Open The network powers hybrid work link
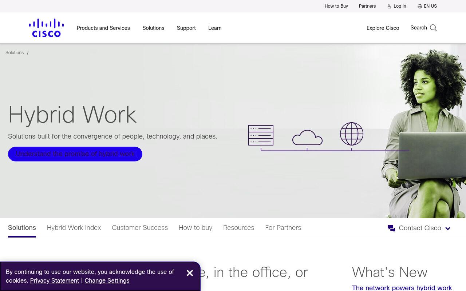 (402, 288)
